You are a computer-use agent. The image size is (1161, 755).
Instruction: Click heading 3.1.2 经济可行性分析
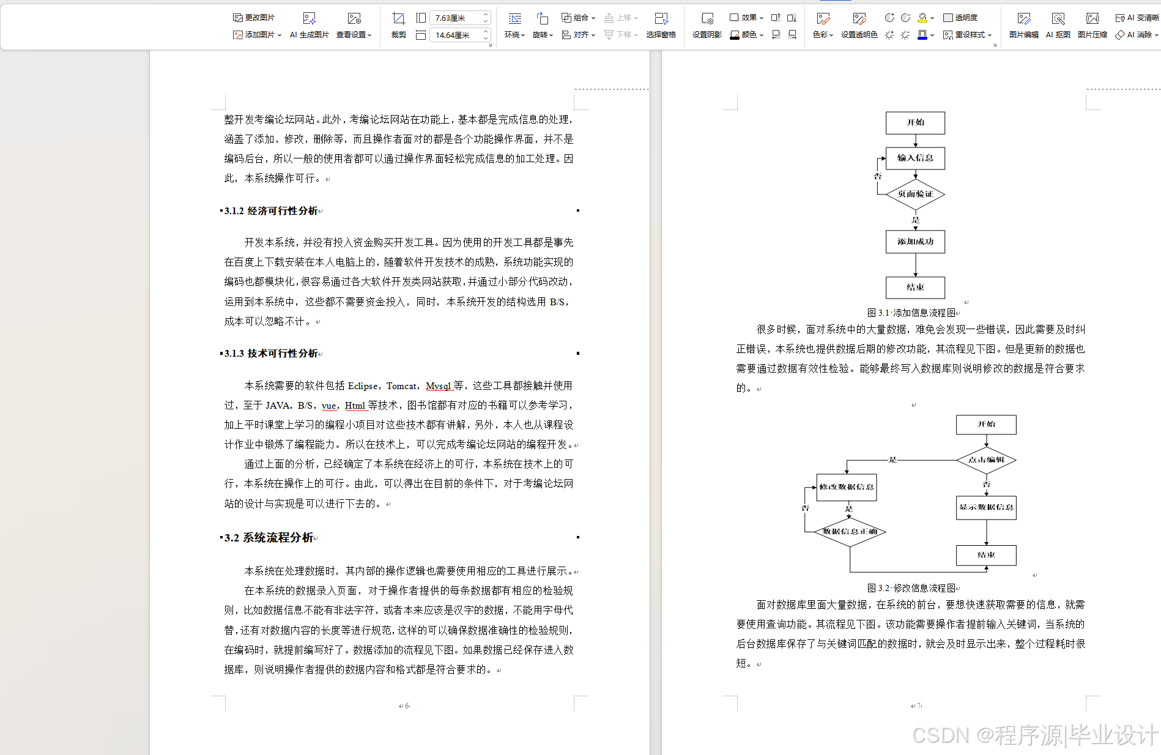point(271,210)
